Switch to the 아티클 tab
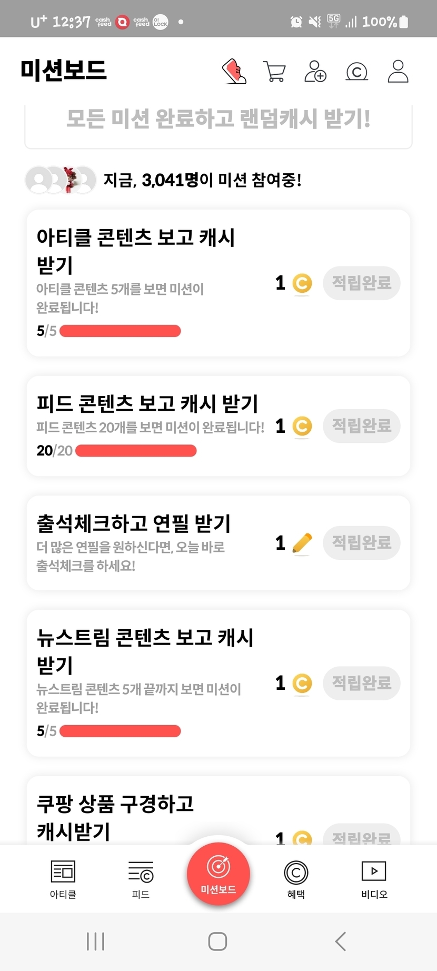The height and width of the screenshot is (971, 437). [63, 879]
